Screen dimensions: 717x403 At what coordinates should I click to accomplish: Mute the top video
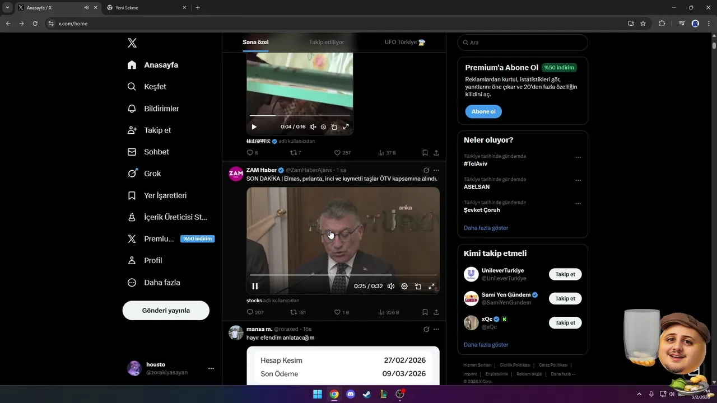313,127
